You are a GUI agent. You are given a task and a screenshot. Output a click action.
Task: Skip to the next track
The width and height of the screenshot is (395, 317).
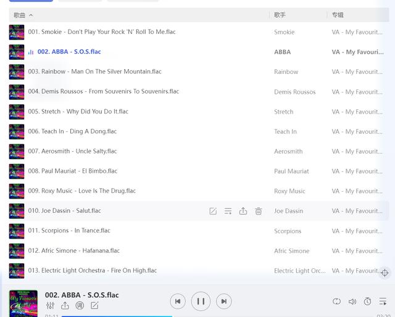point(223,301)
